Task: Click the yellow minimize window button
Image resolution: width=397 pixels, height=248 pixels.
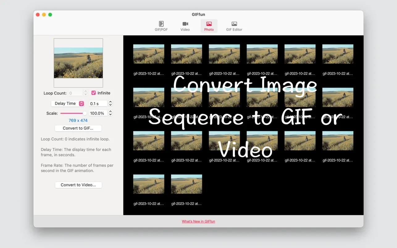Action: 44,15
